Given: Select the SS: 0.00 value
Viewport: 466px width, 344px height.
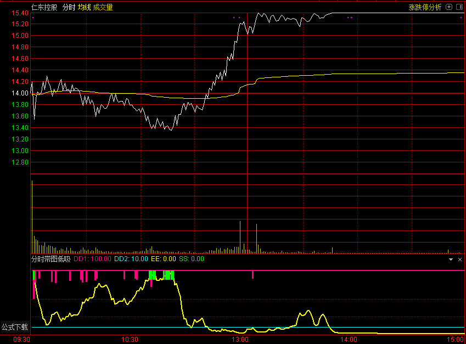Looking at the screenshot, I should point(192,259).
